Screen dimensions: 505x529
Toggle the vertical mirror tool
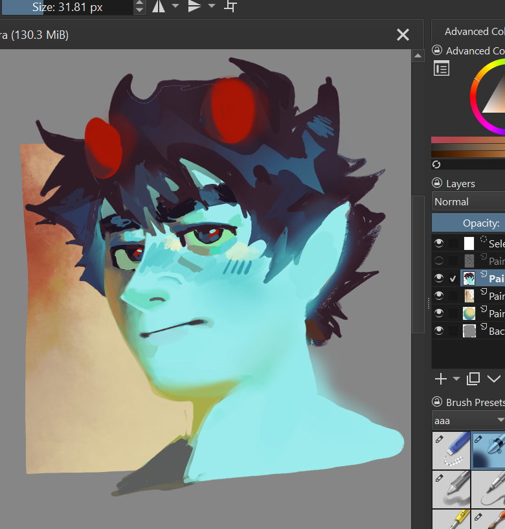click(194, 6)
